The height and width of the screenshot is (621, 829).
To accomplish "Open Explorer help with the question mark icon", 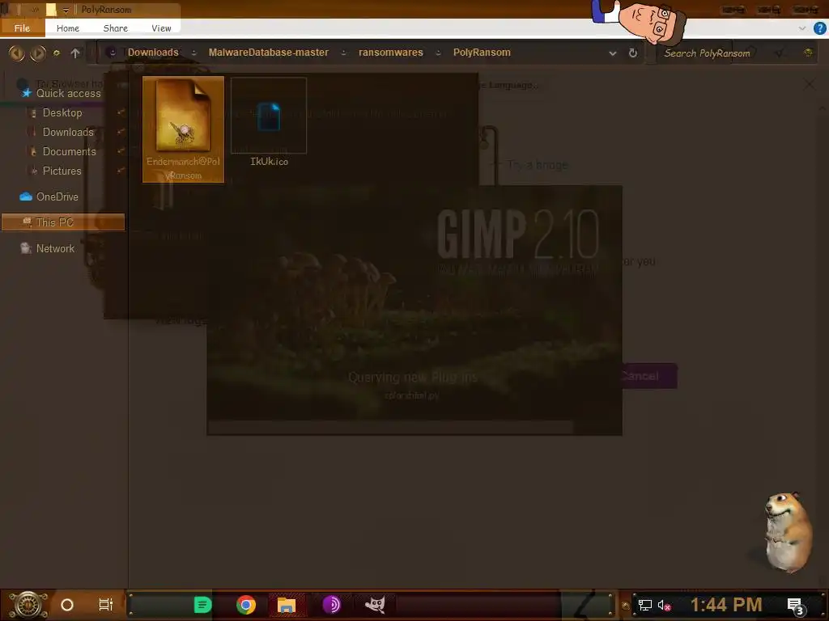I will tap(819, 28).
